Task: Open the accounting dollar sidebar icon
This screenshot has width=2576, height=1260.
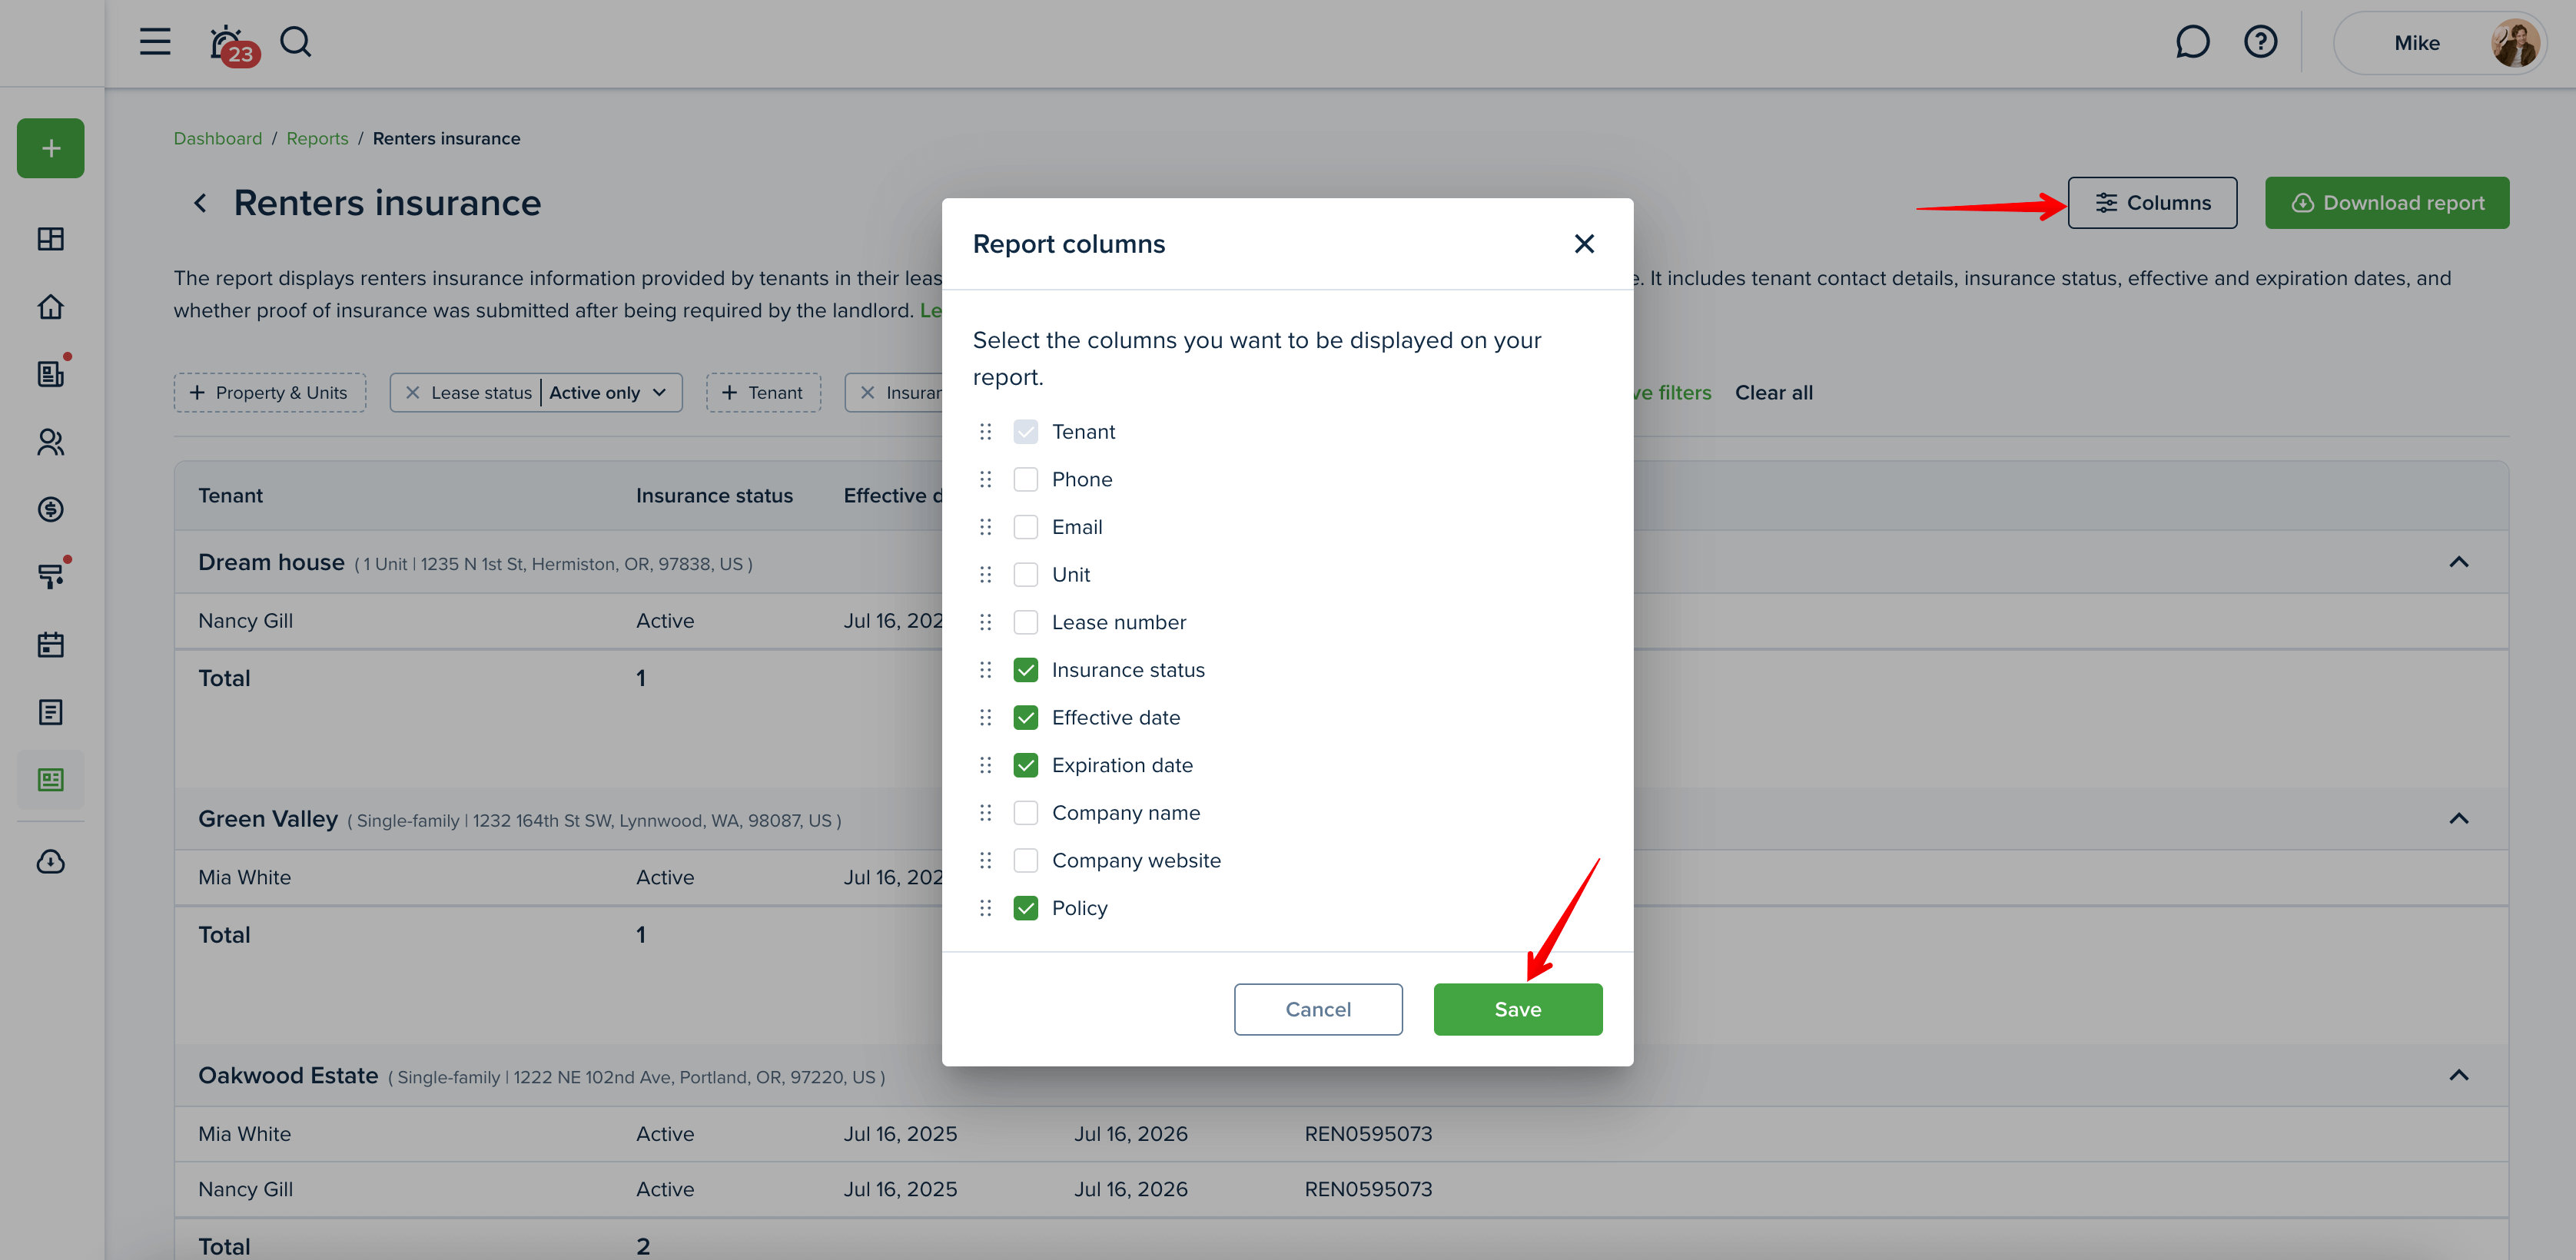Action: 51,510
